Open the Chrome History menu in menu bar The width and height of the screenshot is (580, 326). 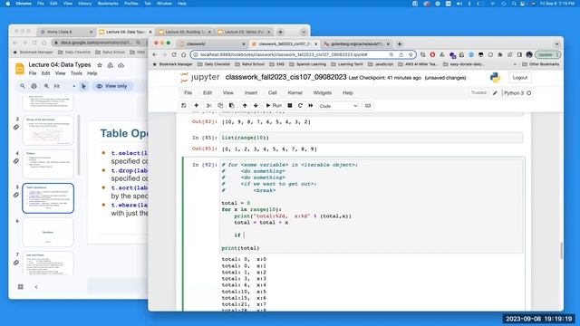[x=84, y=4]
